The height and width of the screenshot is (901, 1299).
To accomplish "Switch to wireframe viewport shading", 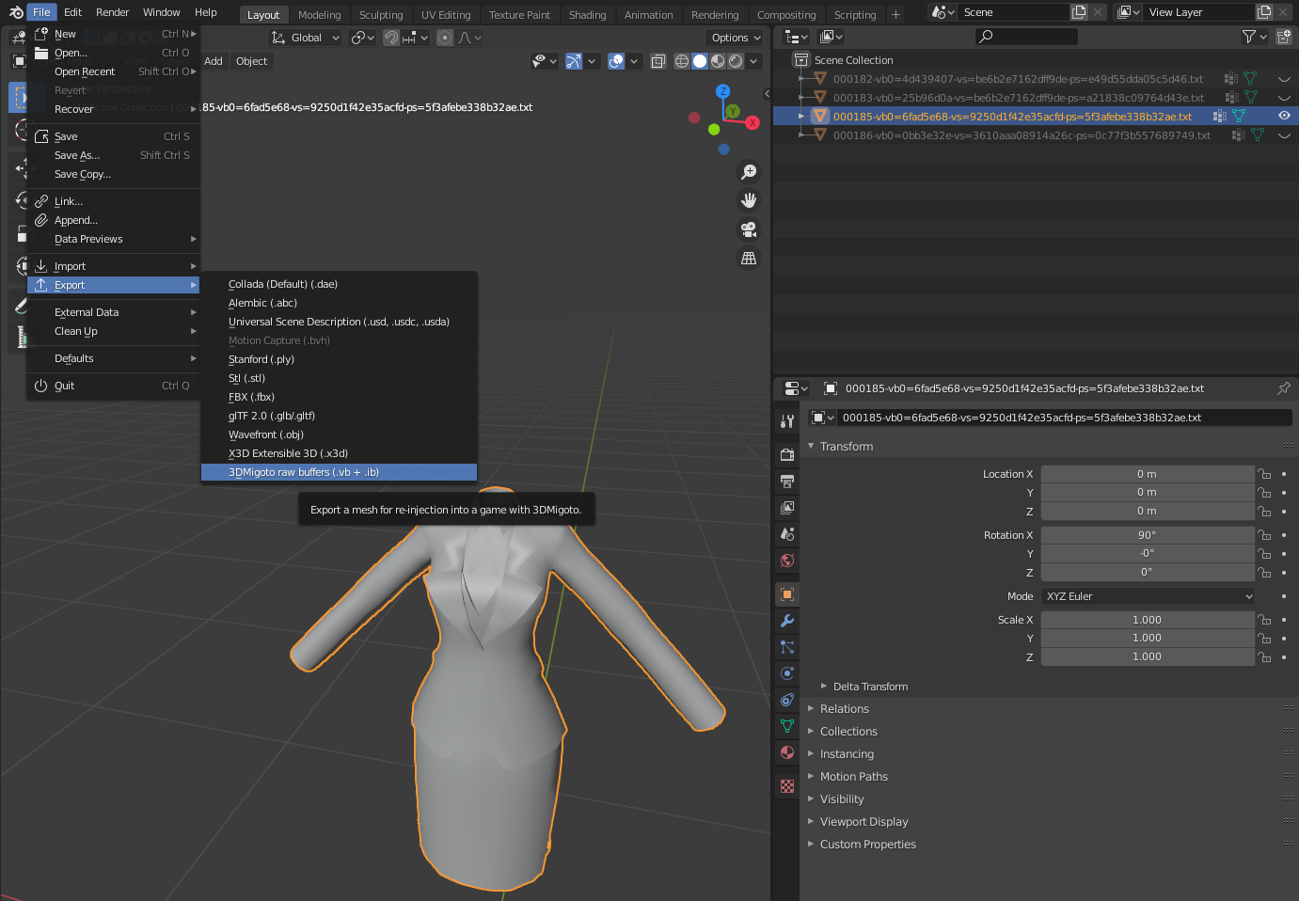I will 682,61.
